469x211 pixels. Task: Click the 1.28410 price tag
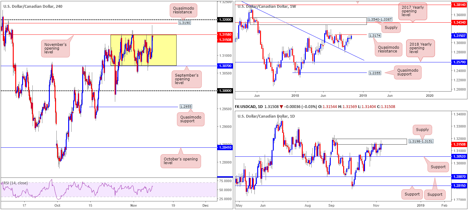pyautogui.click(x=225, y=148)
